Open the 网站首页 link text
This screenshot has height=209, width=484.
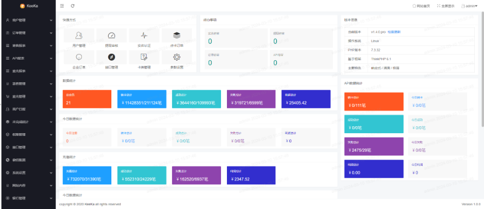tap(423, 6)
